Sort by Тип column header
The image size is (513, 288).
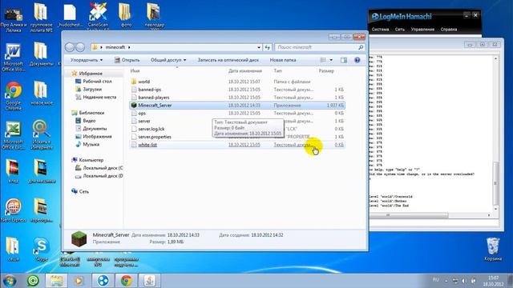tap(277, 71)
